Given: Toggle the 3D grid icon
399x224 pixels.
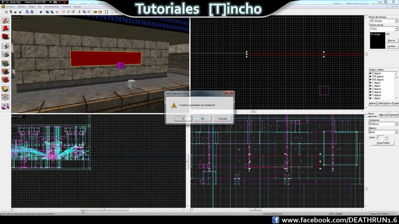Looking at the screenshot, I should pyautogui.click(x=11, y=12).
